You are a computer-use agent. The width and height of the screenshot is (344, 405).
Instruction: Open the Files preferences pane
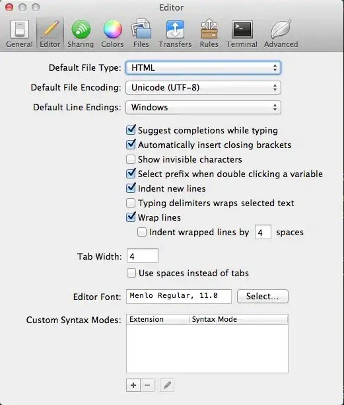141,34
